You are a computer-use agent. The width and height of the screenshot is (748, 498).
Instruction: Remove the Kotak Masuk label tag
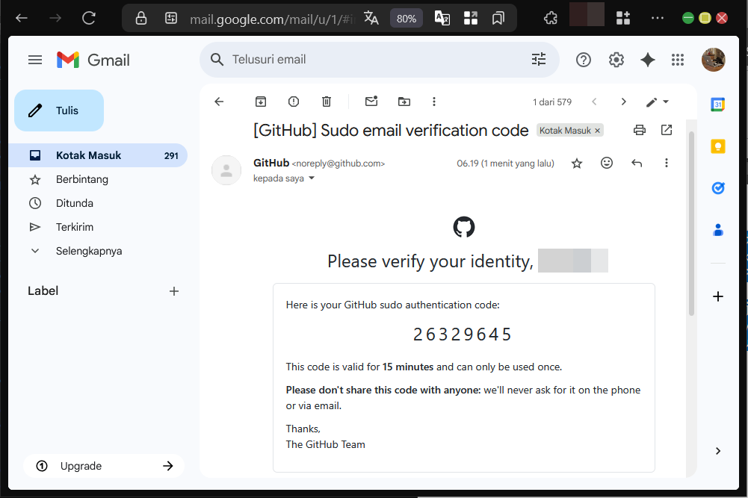597,131
